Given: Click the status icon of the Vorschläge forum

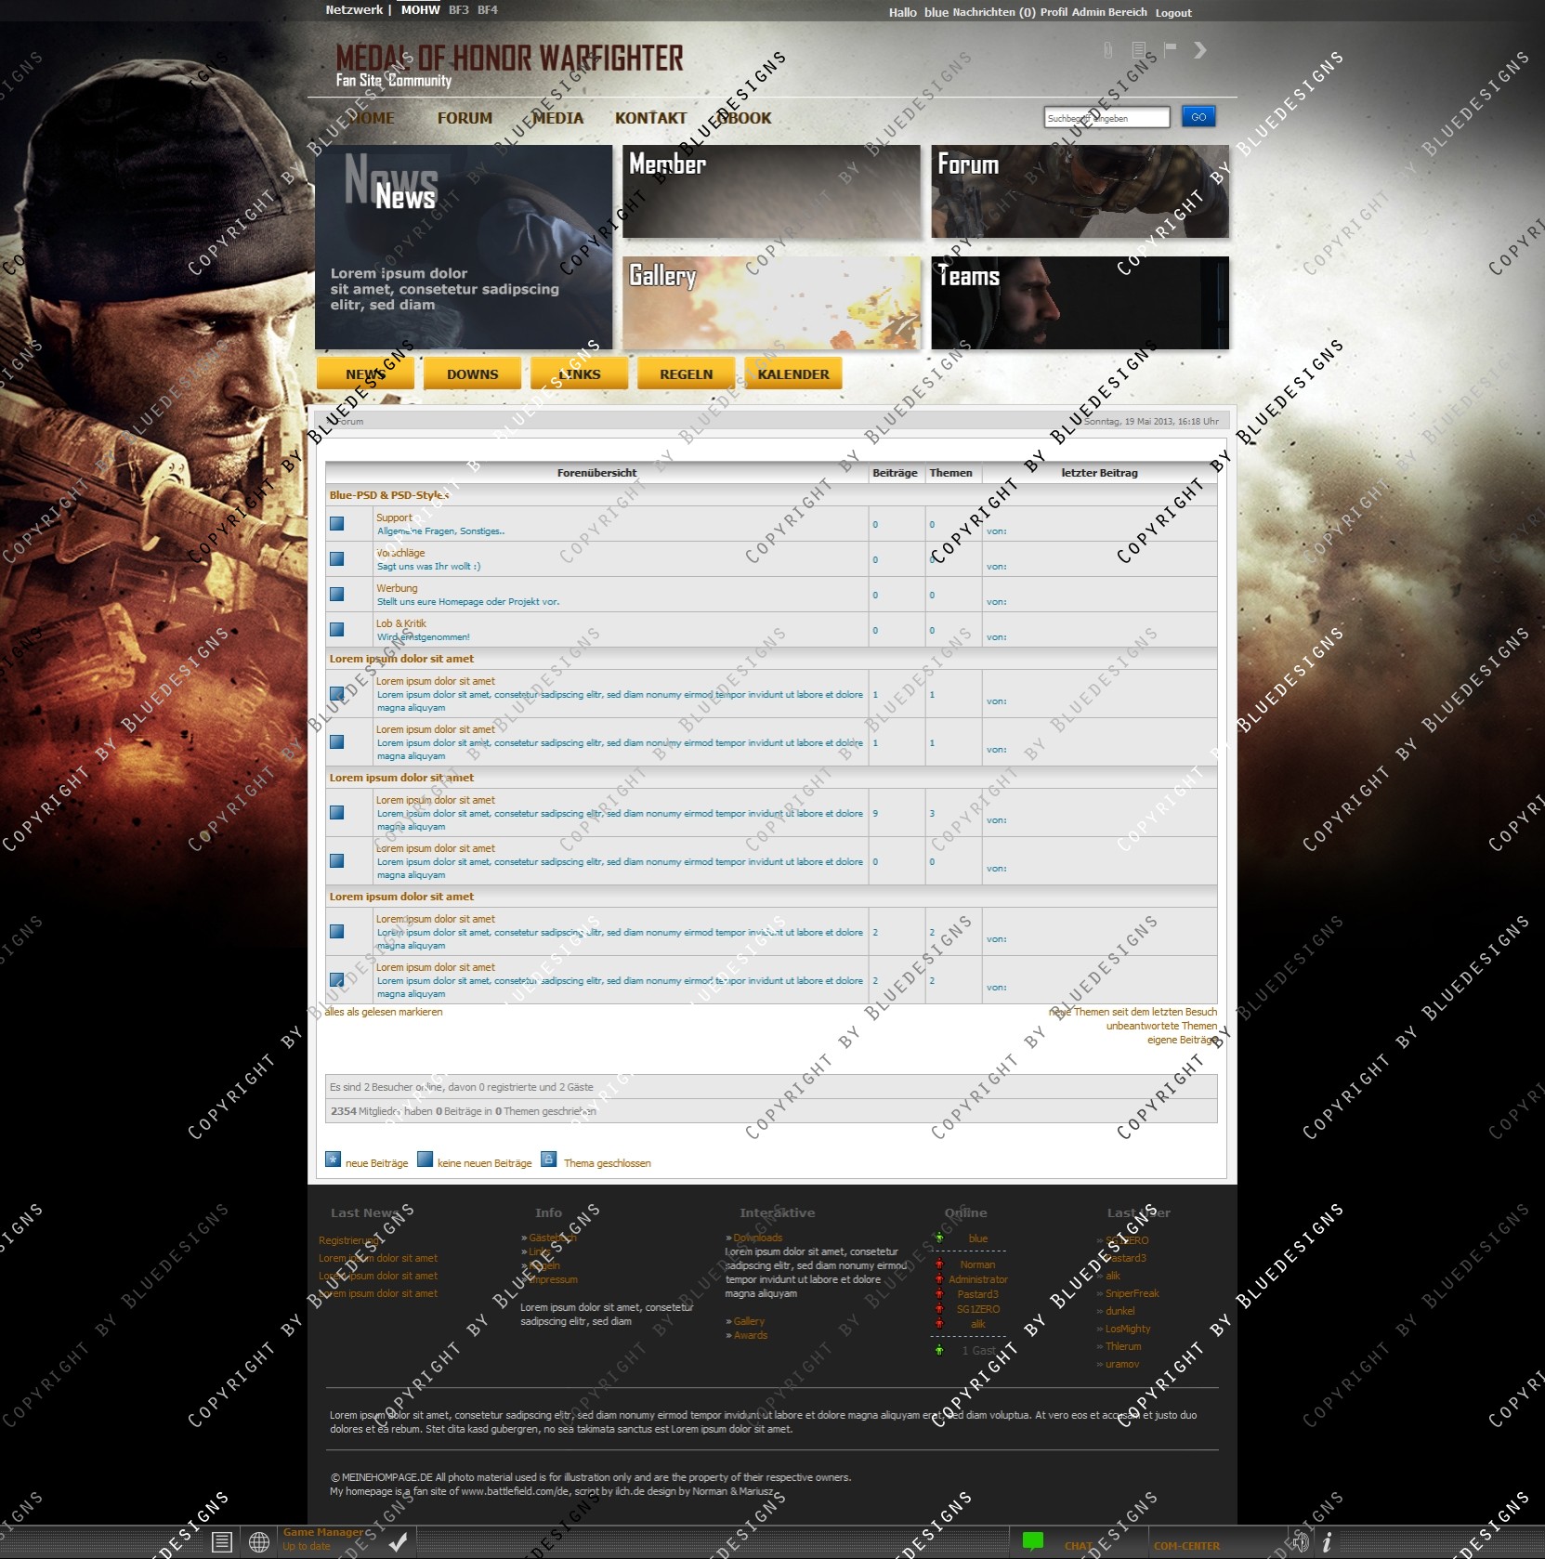Looking at the screenshot, I should 336,559.
